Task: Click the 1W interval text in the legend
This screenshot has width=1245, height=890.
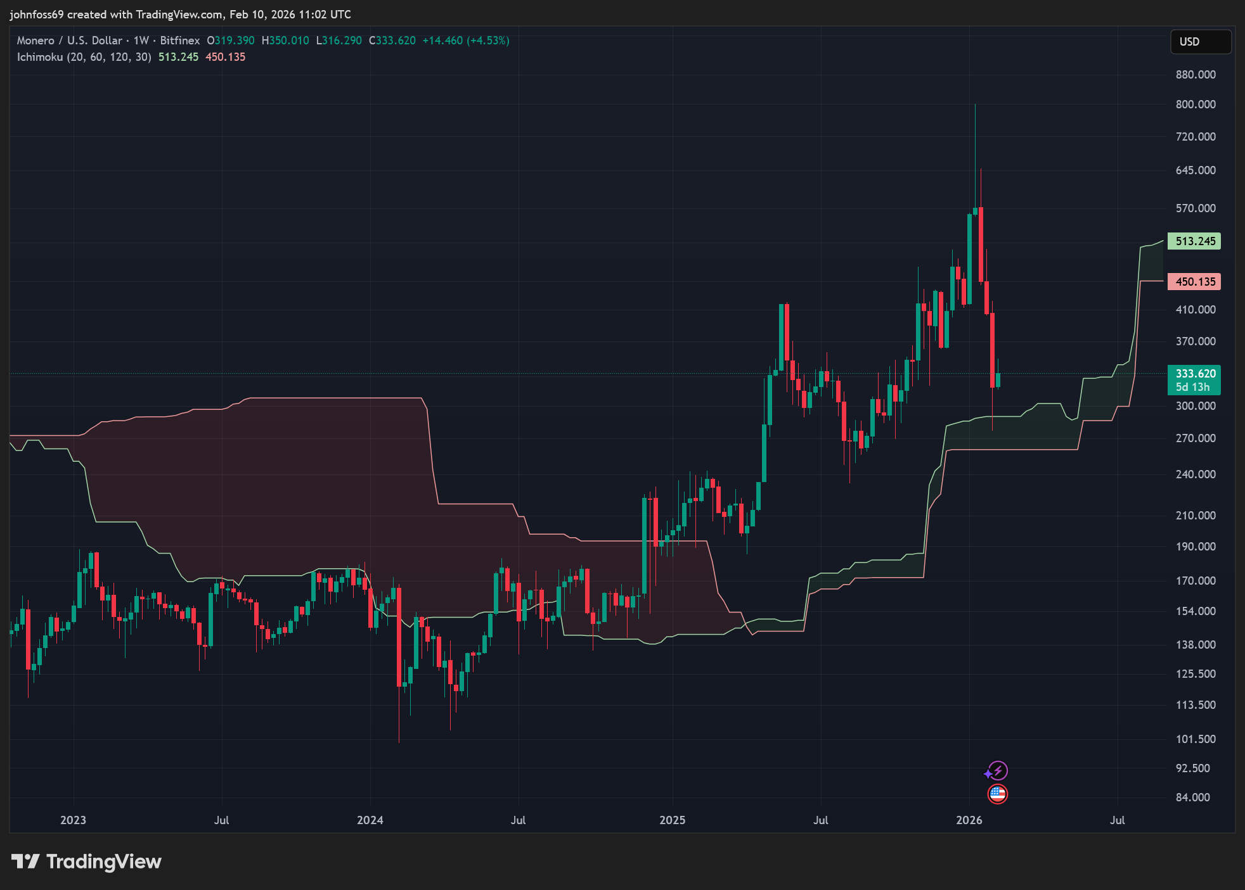Action: pos(141,41)
